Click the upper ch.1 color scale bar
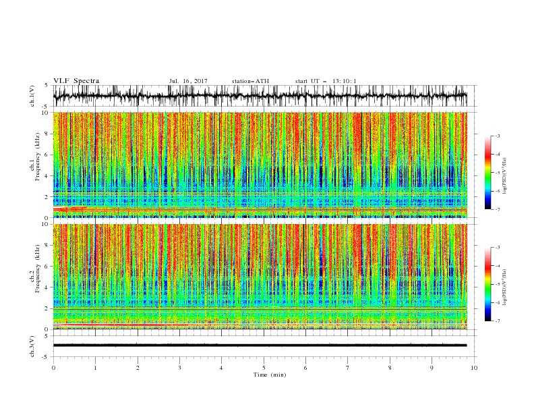Screen dimensions: 534x413 coord(487,173)
